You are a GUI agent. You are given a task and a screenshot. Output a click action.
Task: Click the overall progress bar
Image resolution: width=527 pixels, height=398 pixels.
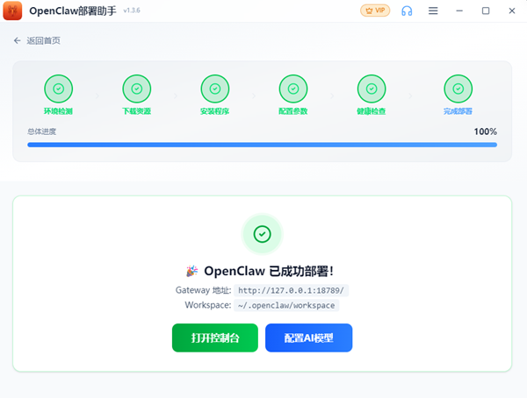tap(262, 145)
